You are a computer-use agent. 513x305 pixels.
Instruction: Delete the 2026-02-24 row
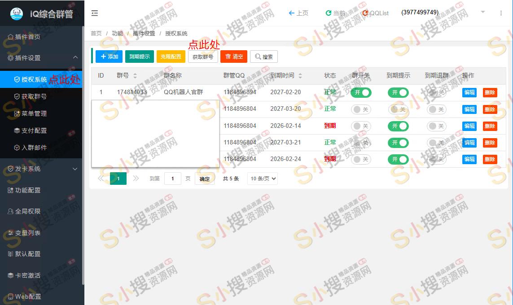click(490, 160)
